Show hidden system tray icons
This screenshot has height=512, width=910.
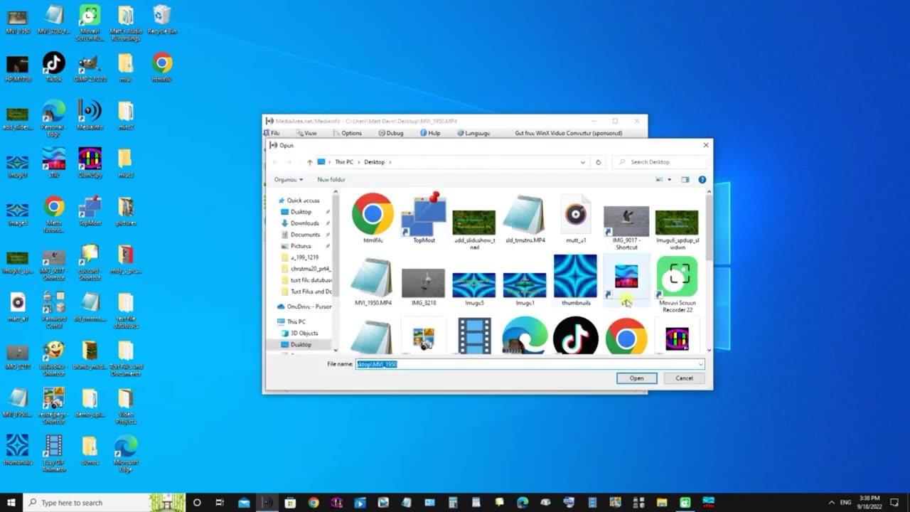point(831,503)
